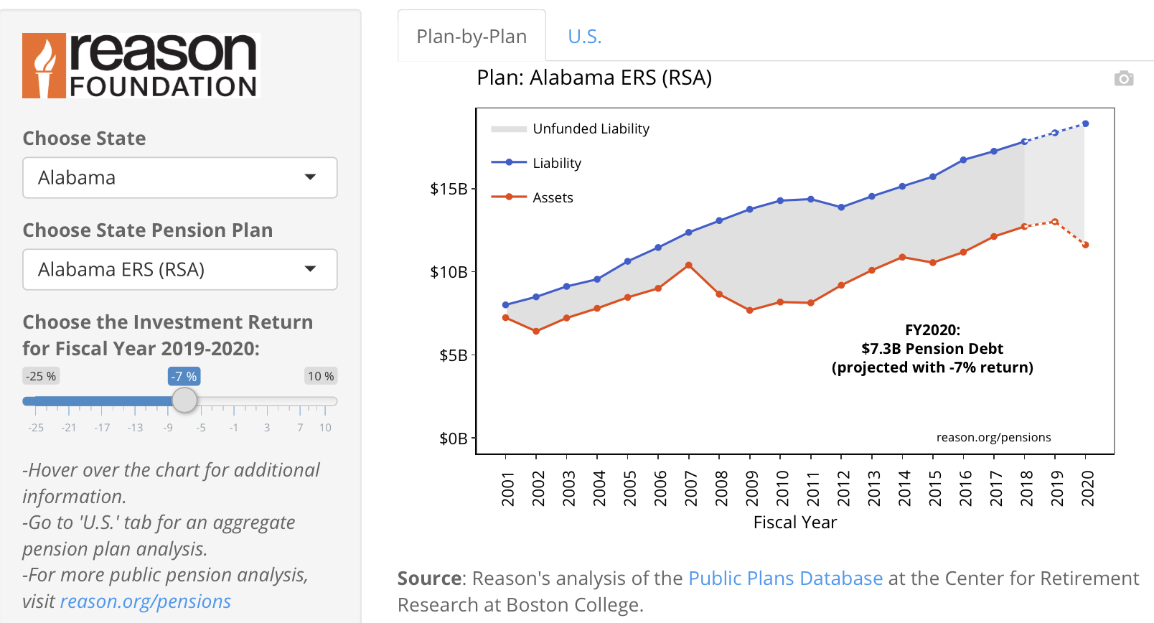The height and width of the screenshot is (623, 1154).
Task: Click the Alabama dropdown arrow
Action: click(x=310, y=177)
